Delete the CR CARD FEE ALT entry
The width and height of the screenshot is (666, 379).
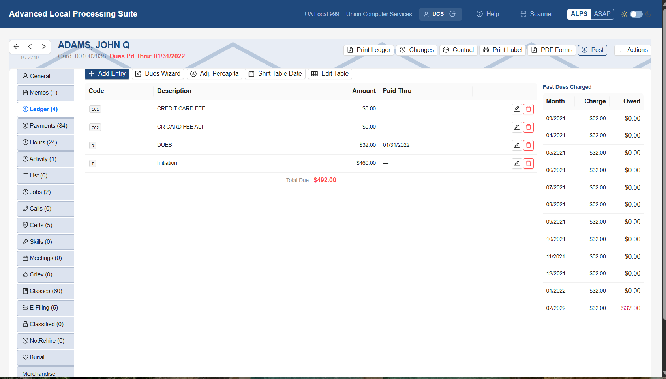(x=528, y=127)
